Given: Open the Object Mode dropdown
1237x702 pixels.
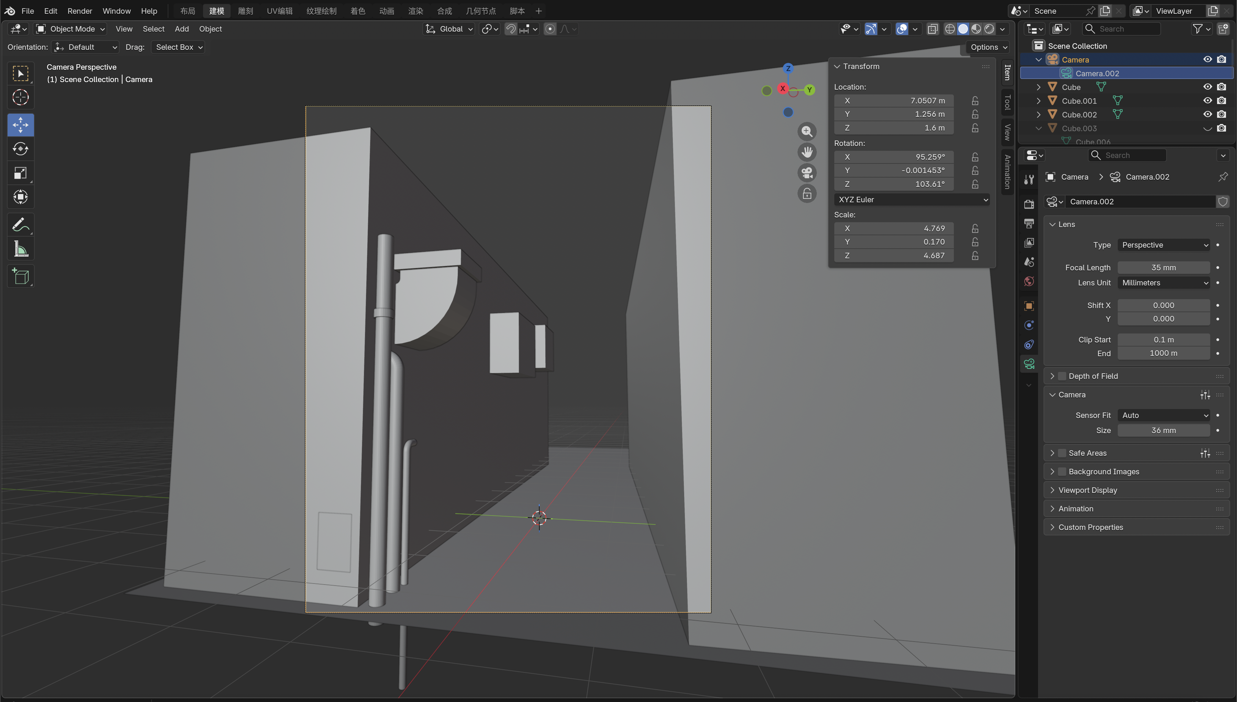Looking at the screenshot, I should coord(70,29).
